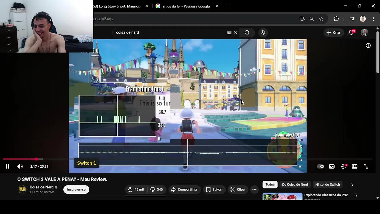Click the browser address bar URL
This screenshot has width=380, height=214.
pos(103,19)
